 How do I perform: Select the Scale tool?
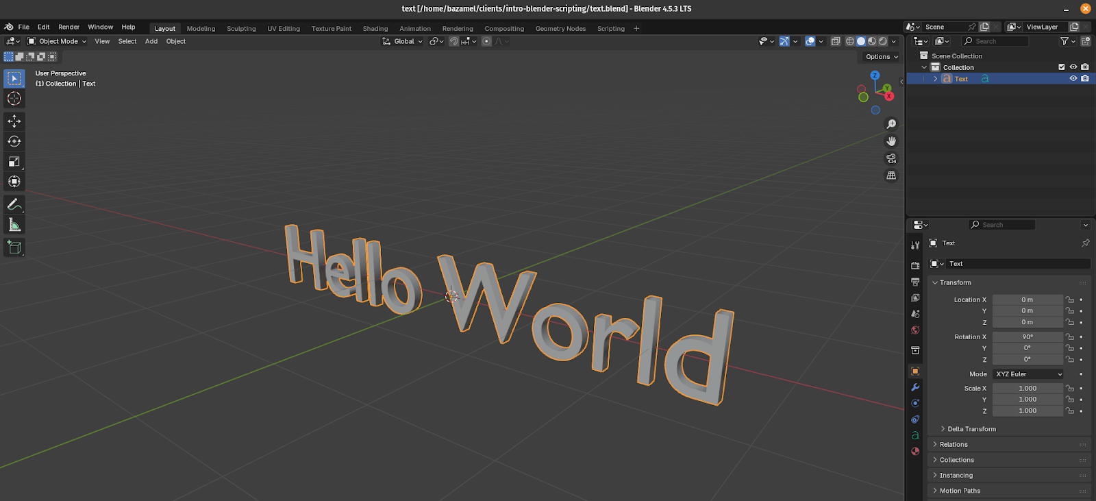(x=14, y=162)
